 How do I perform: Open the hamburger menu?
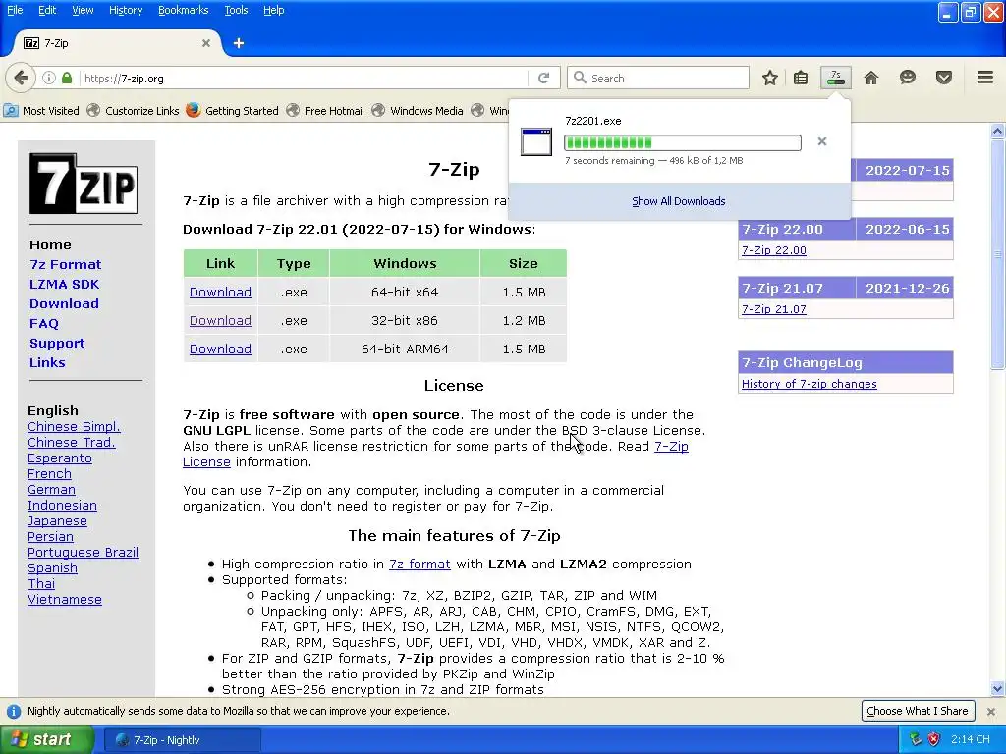point(985,78)
